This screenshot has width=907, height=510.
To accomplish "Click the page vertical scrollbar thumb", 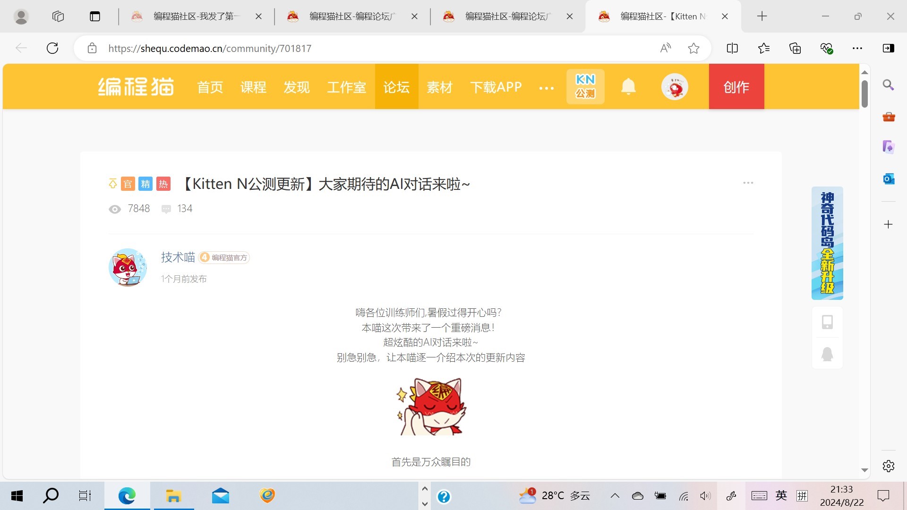I will click(x=864, y=93).
